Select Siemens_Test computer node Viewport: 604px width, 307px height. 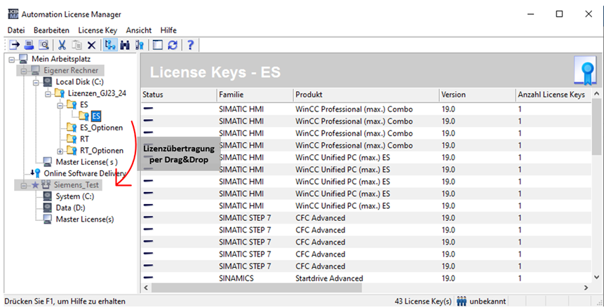point(76,184)
